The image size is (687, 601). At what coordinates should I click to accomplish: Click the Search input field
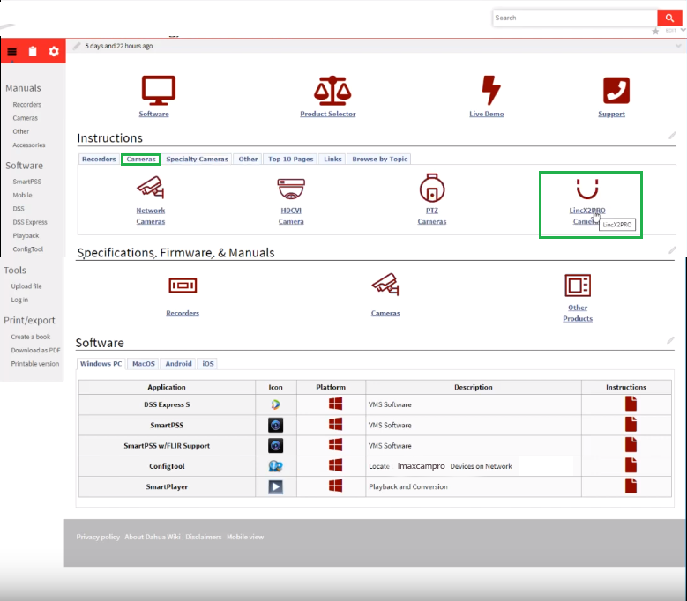(x=575, y=18)
